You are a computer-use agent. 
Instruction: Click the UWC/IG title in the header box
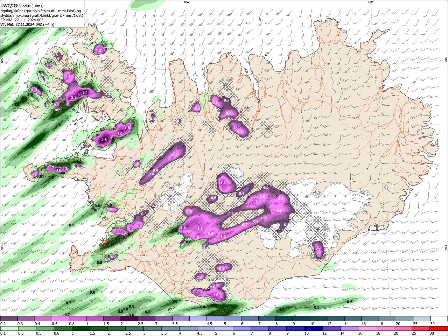click(8, 6)
